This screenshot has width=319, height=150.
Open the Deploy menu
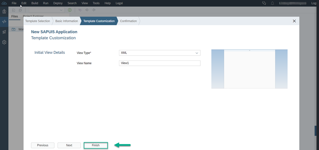tap(58, 3)
